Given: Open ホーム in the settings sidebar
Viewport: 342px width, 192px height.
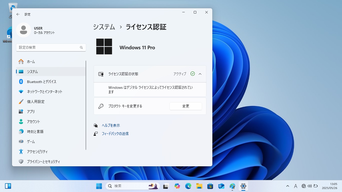Looking at the screenshot, I should 51,61.
